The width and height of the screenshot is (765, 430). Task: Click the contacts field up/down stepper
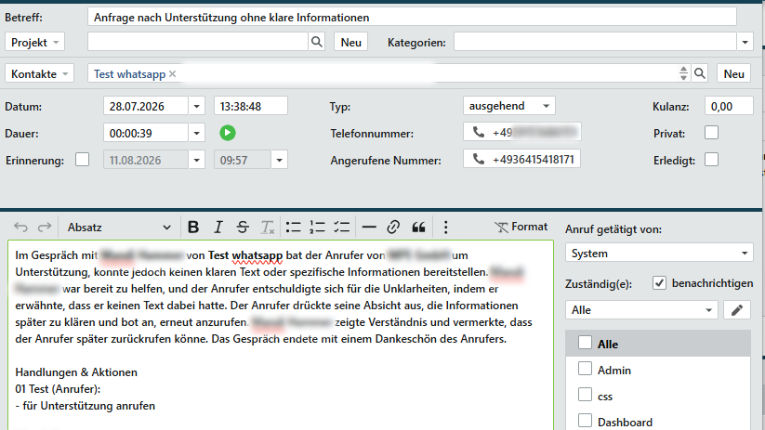point(683,73)
